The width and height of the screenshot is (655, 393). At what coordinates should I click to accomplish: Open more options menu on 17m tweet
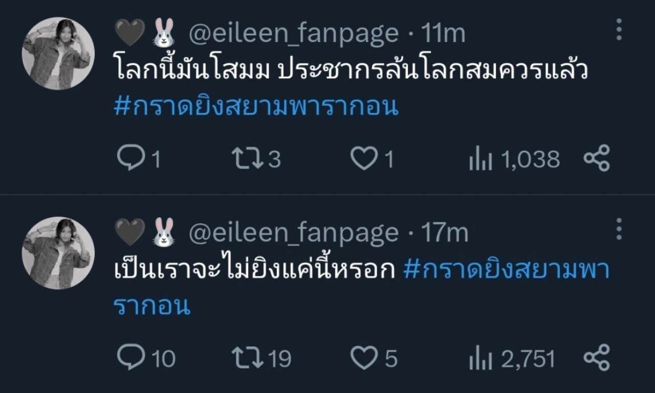[619, 229]
